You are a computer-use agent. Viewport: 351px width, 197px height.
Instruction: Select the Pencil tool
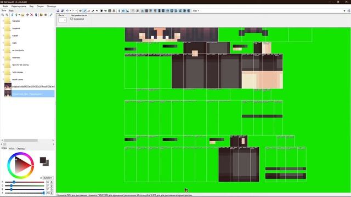click(x=84, y=11)
